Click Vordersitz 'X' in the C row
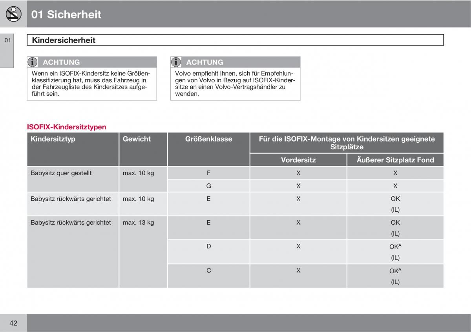This screenshot has height=332, width=471. [298, 270]
